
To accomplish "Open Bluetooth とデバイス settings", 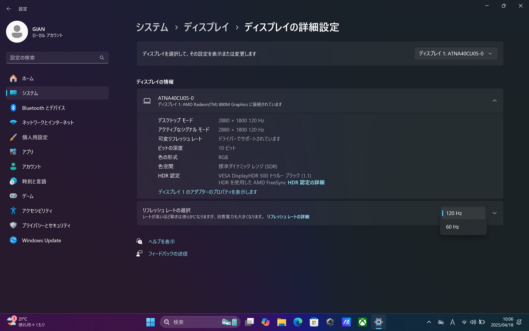I will click(57, 108).
